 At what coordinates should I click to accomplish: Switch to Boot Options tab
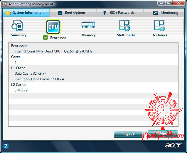point(73,13)
